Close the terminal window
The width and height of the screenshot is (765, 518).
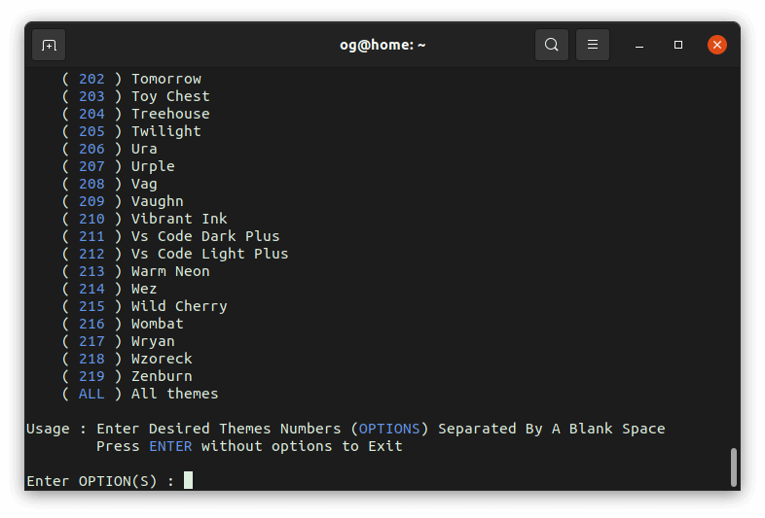pyautogui.click(x=717, y=45)
